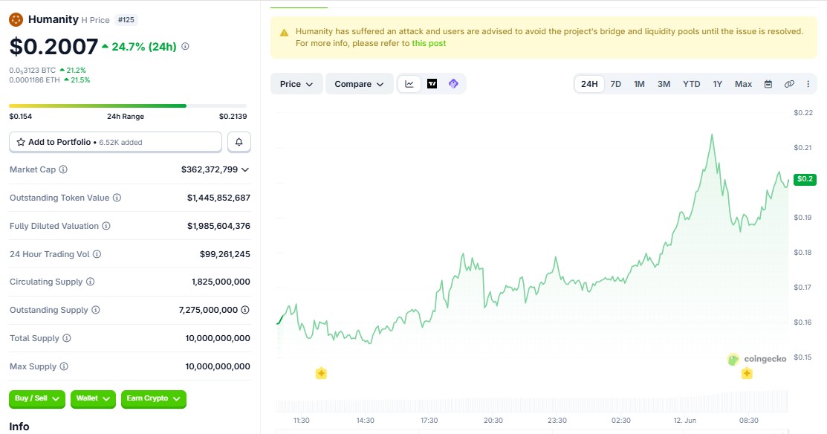Click the yellow event marker near 11:30
The width and height of the screenshot is (827, 434).
321,373
